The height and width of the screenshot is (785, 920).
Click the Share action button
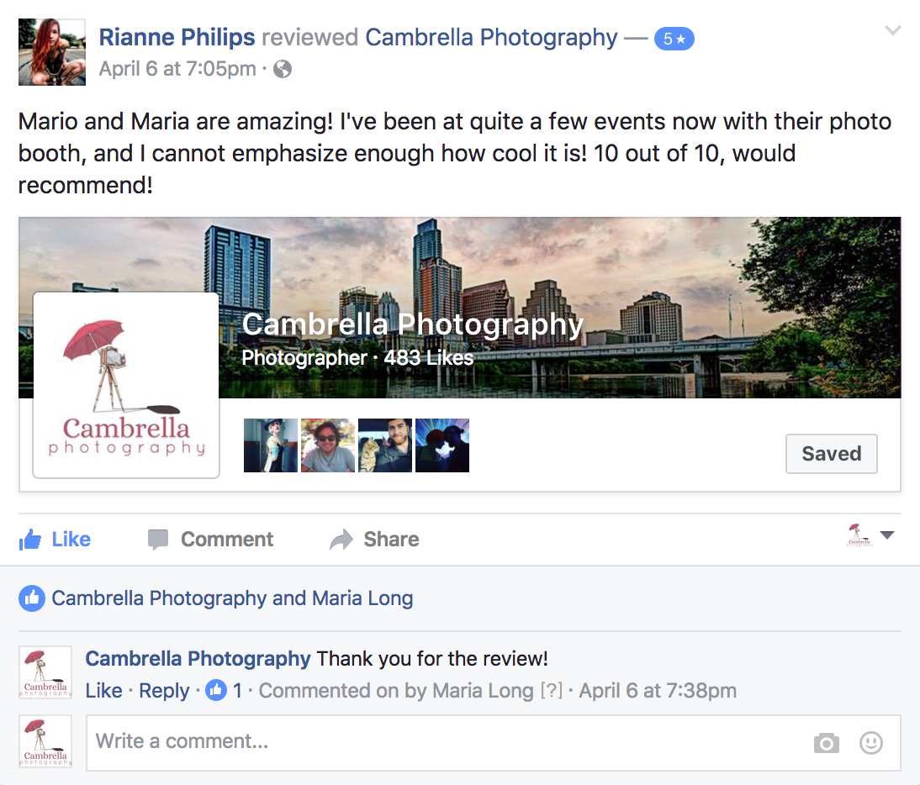click(374, 540)
